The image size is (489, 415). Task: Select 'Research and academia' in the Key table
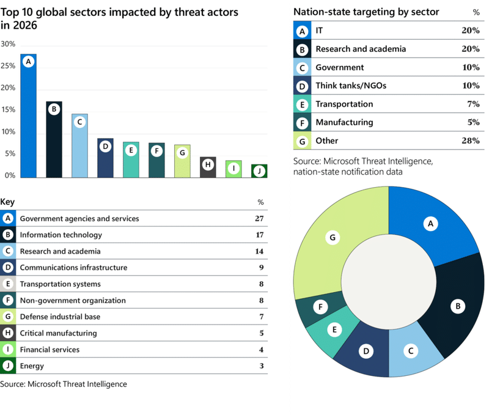[x=60, y=251]
